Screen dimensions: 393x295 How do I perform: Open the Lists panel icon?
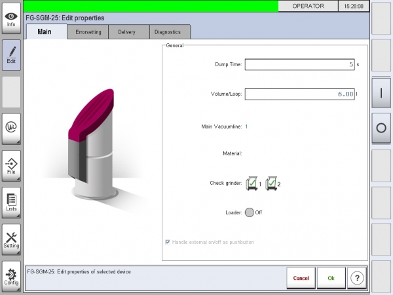(11, 202)
